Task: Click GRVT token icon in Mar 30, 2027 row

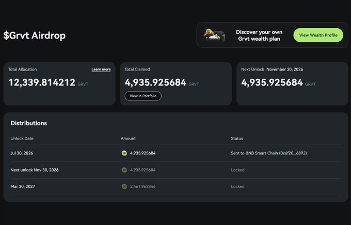Action: 124,186
